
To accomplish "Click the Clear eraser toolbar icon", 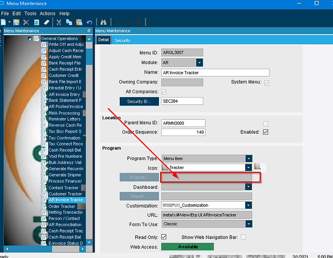I will (x=46, y=22).
